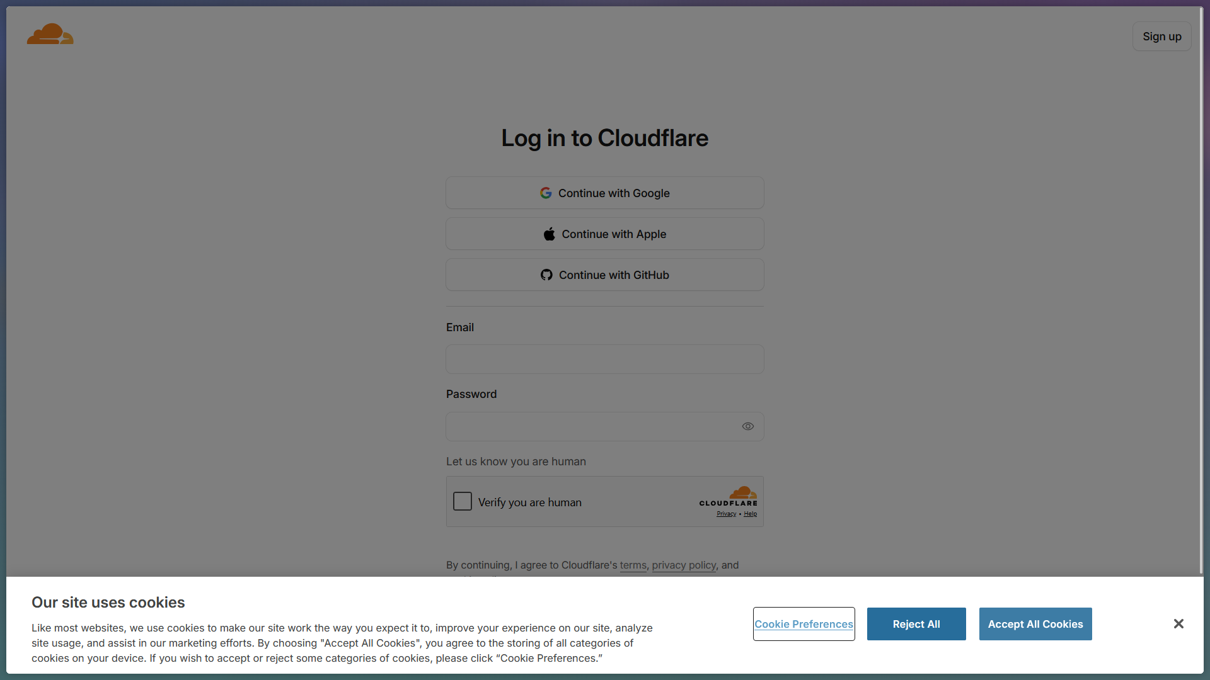Open Cloudflare's terms link
This screenshot has height=680, width=1210.
coord(633,565)
